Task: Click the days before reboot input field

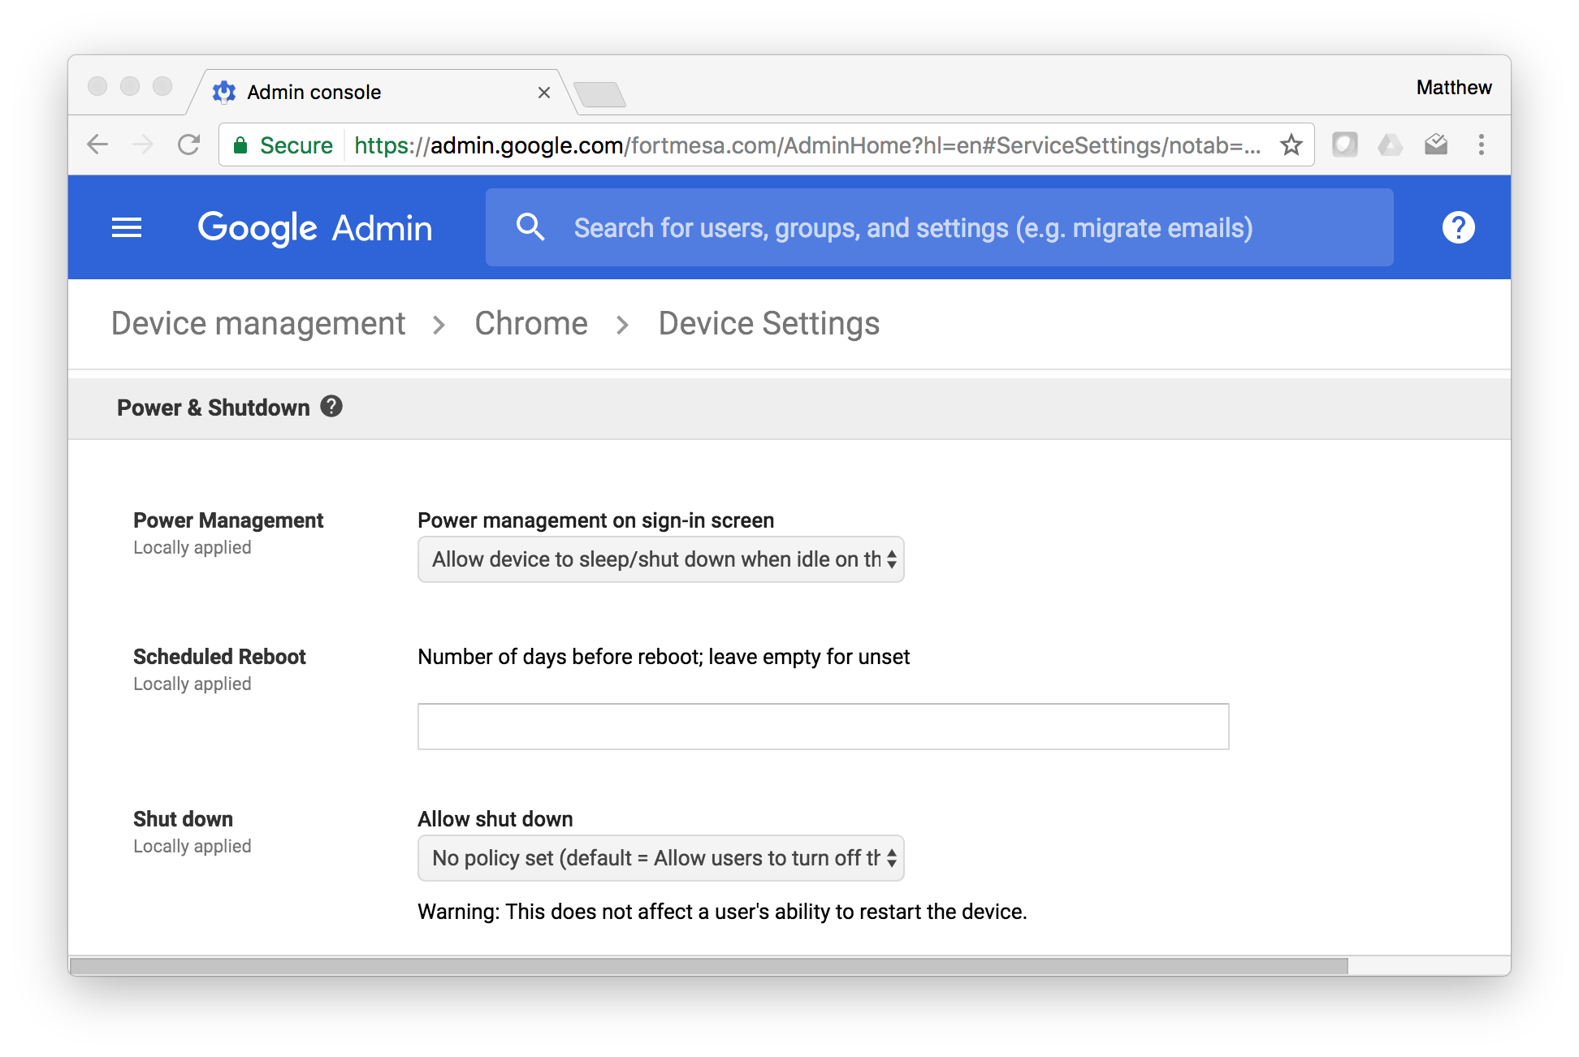Action: pos(824,727)
